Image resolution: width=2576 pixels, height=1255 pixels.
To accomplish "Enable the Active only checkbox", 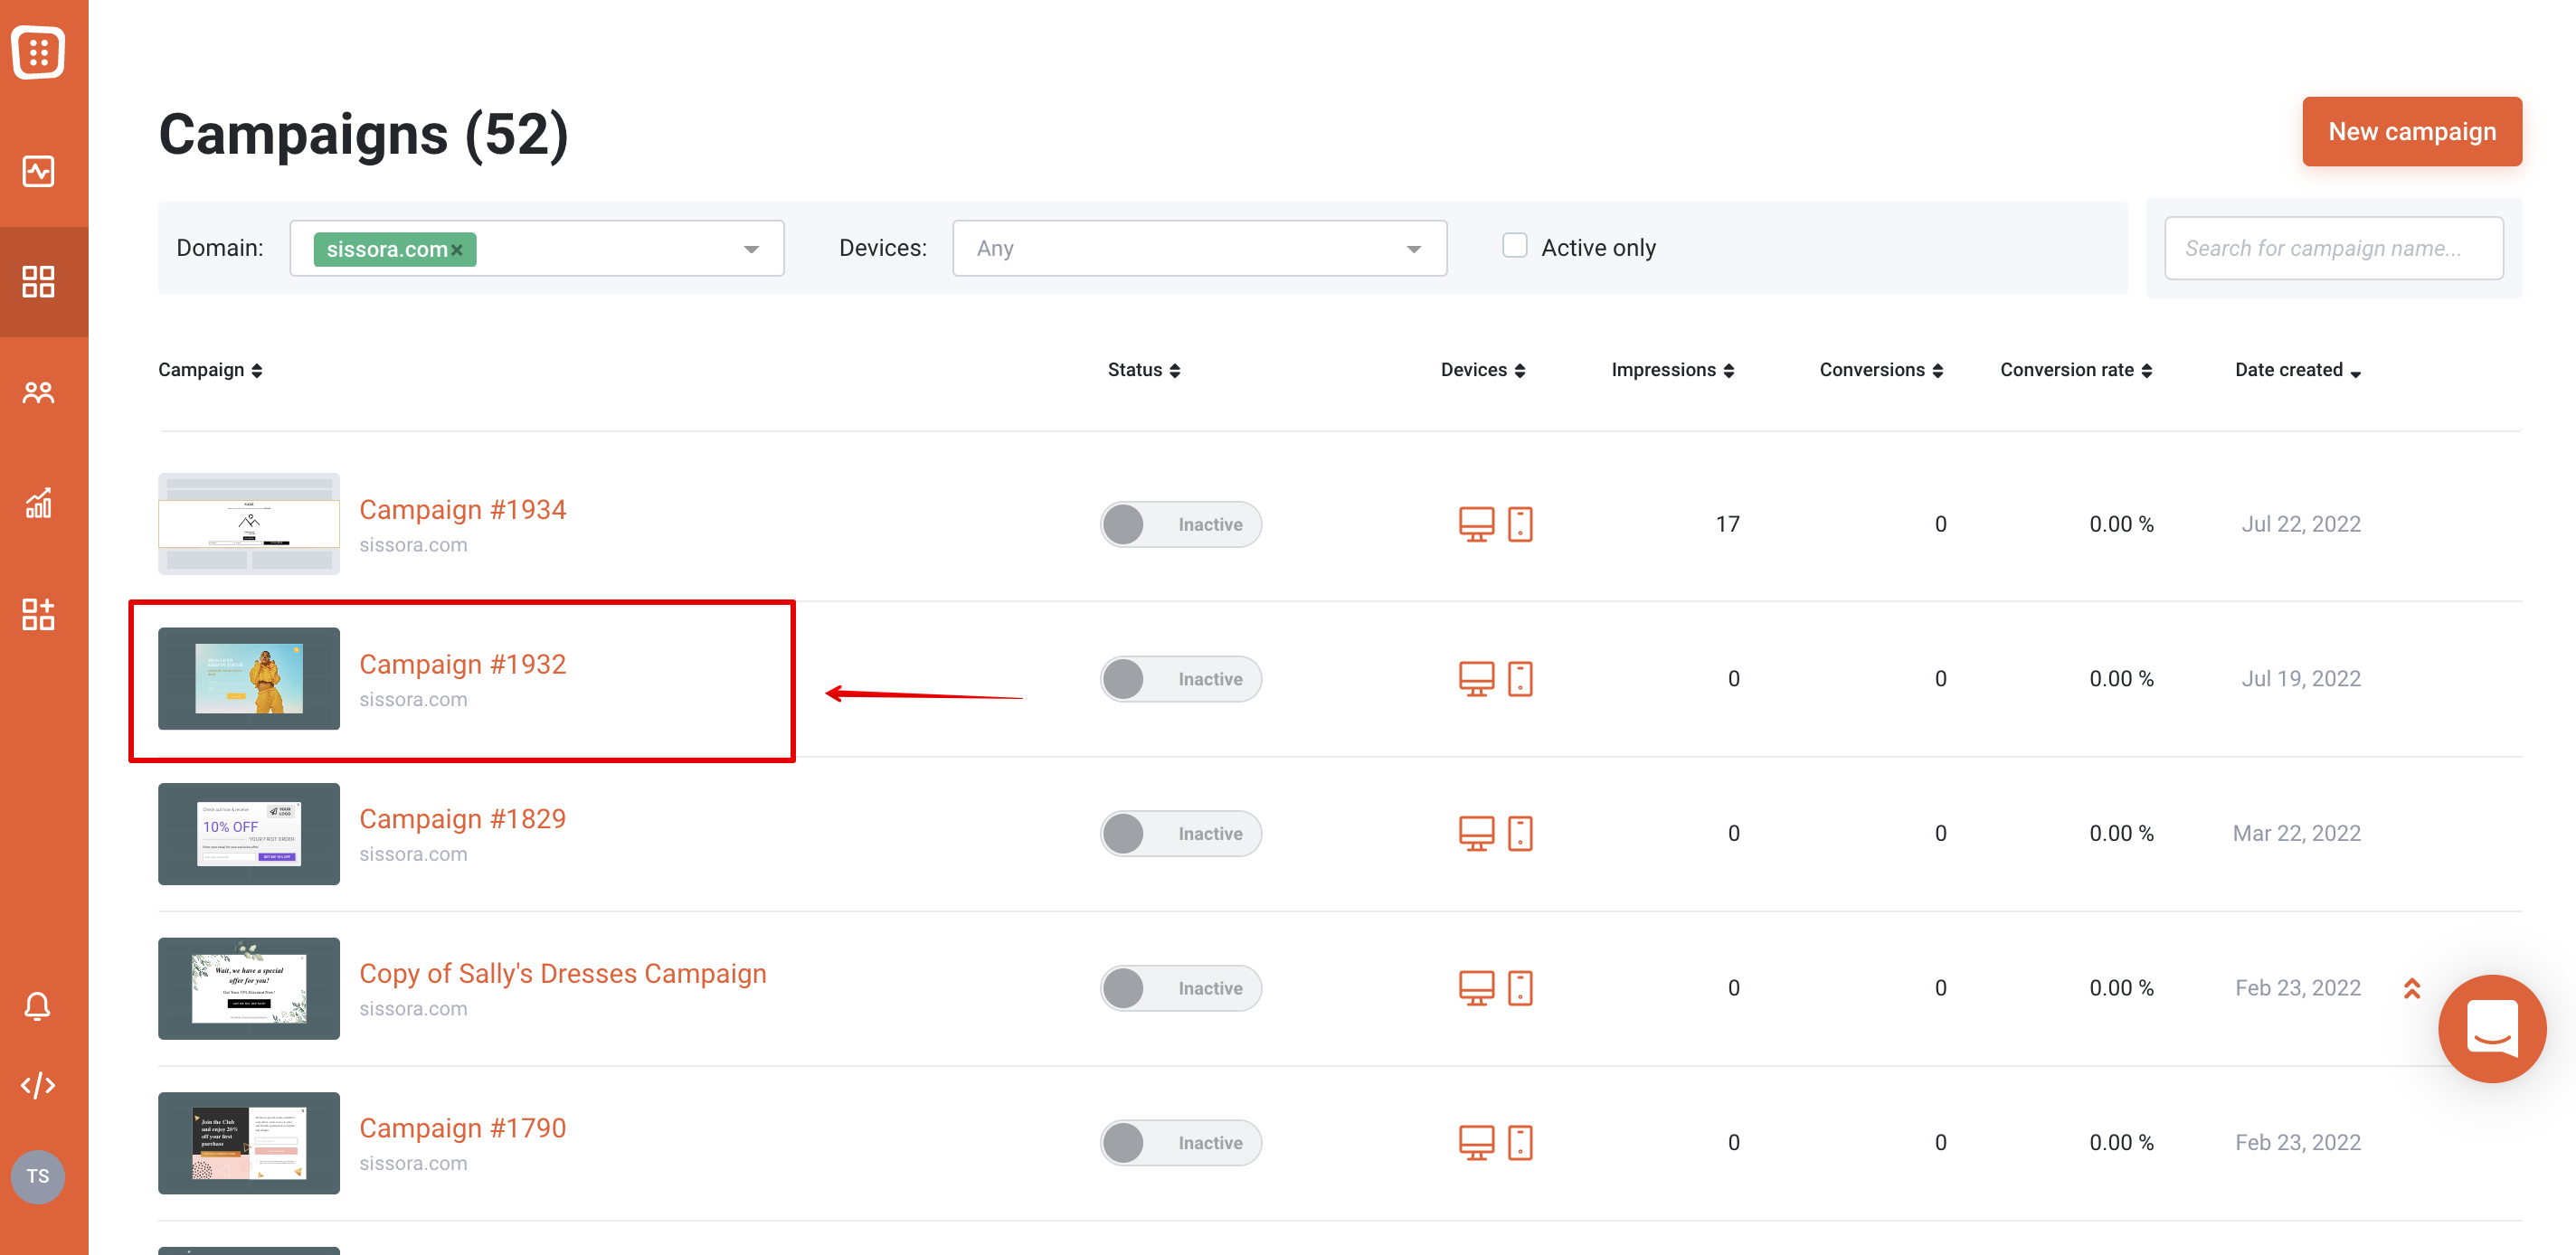I will coord(1514,246).
